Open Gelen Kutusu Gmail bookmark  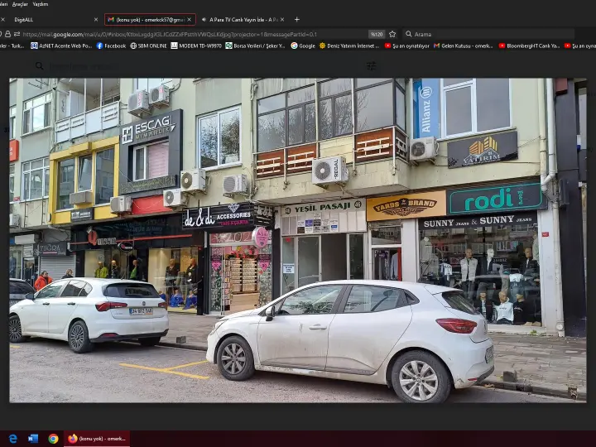463,46
